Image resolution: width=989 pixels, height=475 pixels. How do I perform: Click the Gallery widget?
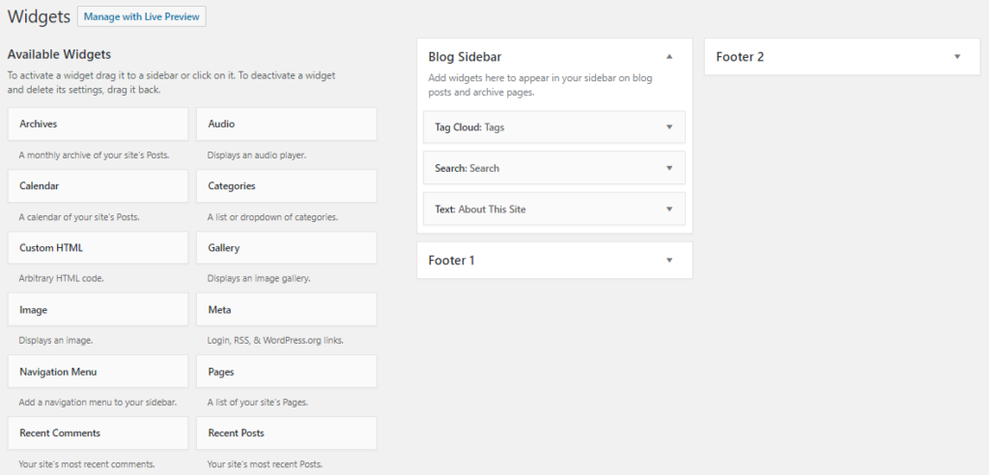tap(286, 248)
